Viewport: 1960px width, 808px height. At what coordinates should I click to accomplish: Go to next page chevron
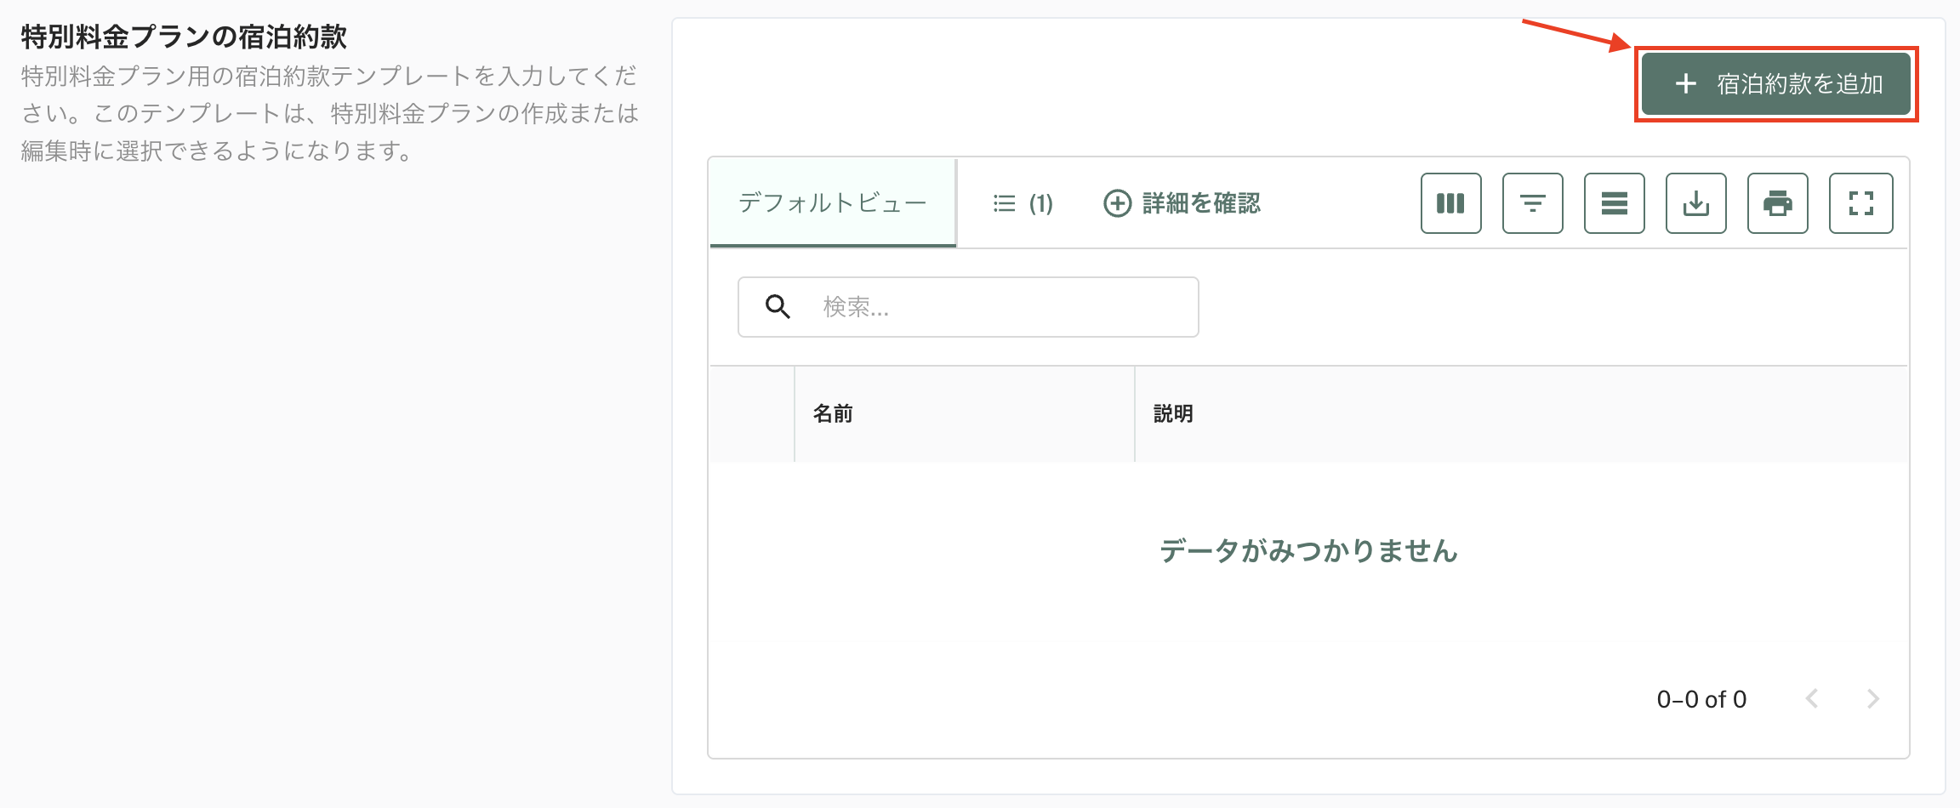1873,698
